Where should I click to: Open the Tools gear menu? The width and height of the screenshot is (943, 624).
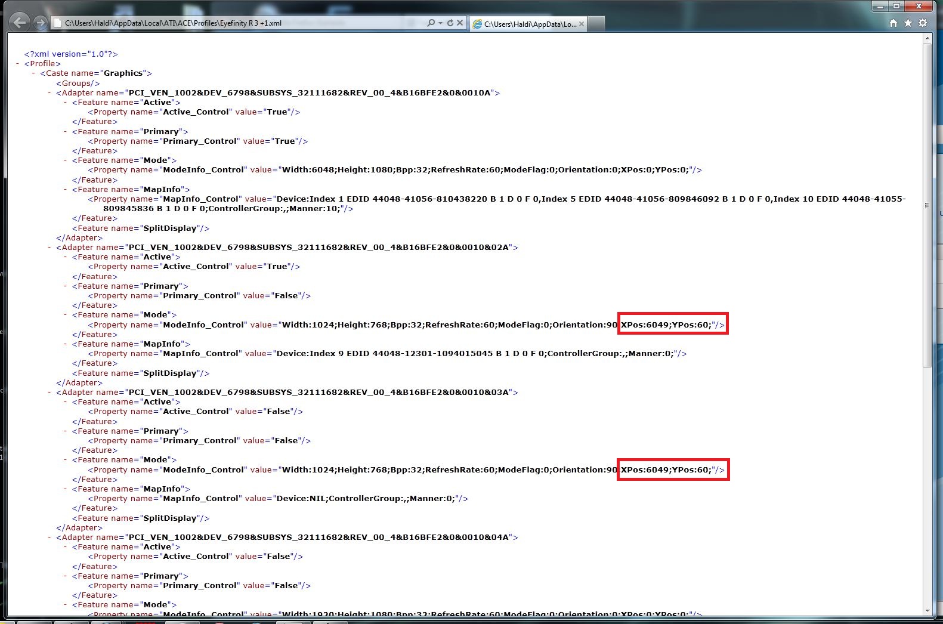(x=923, y=23)
